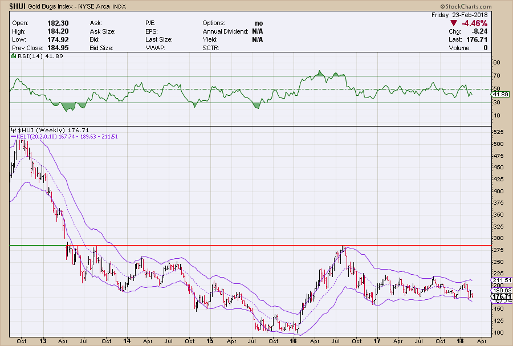Click the year label 15 on the time axis
This screenshot has width=513, height=346.
(210, 341)
